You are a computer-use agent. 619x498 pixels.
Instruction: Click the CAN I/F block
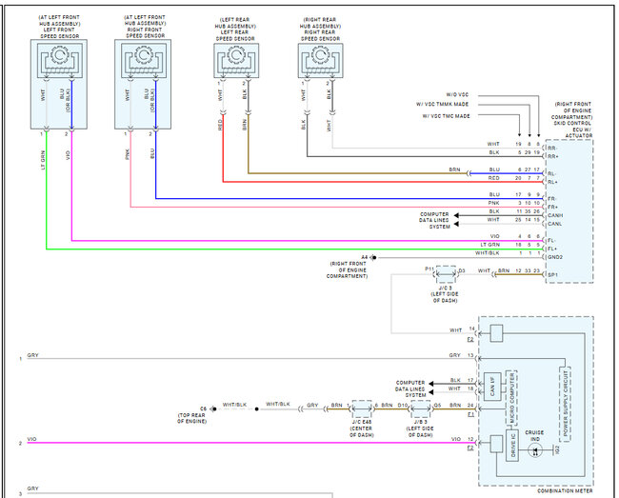tap(492, 387)
